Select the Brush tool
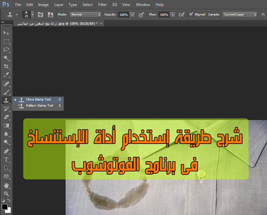267x215 pixels. tap(6, 92)
